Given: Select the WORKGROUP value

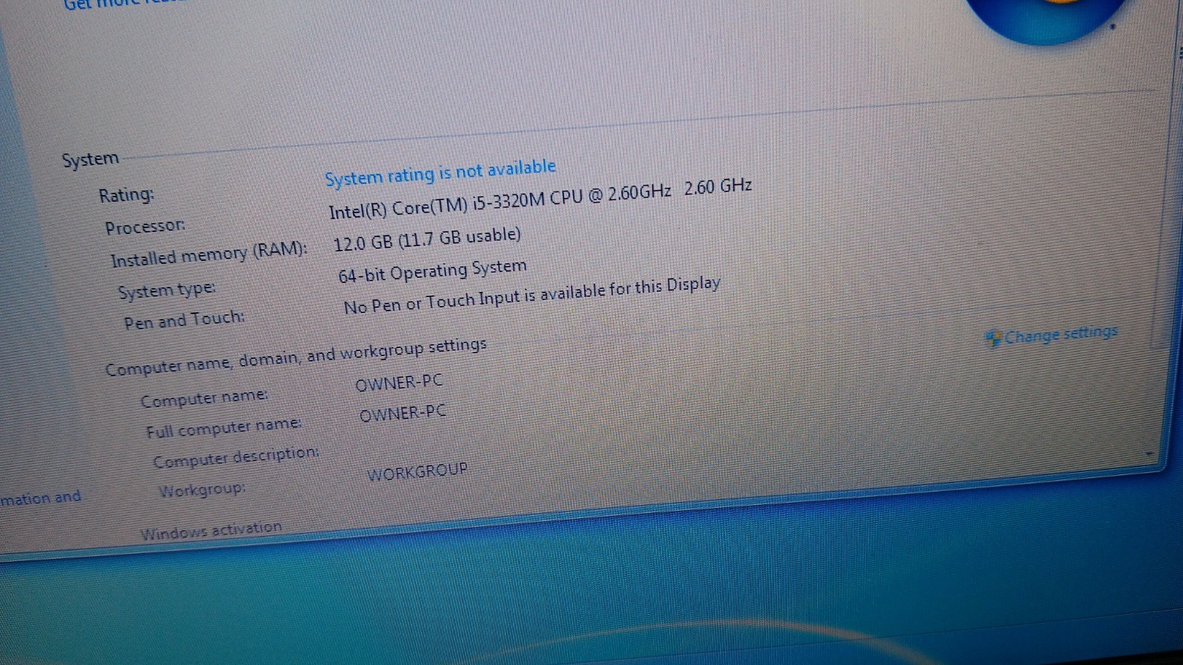Looking at the screenshot, I should tap(417, 471).
